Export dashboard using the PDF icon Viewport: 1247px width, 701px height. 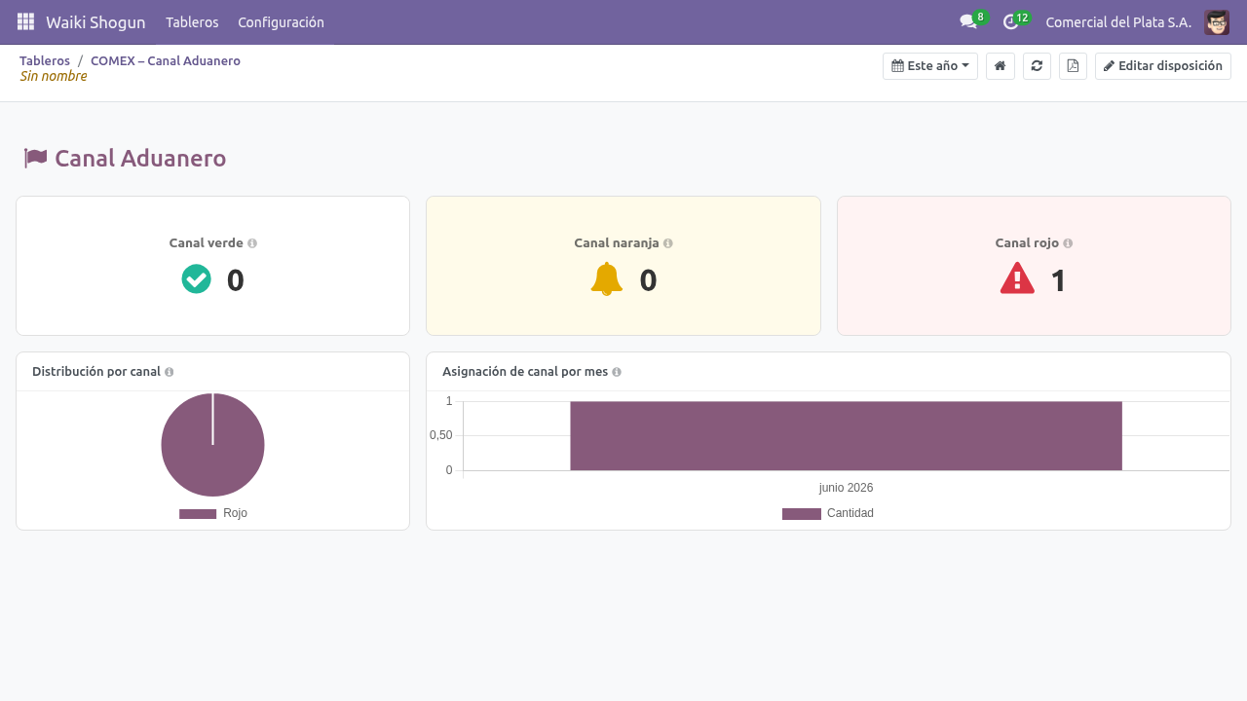1073,66
